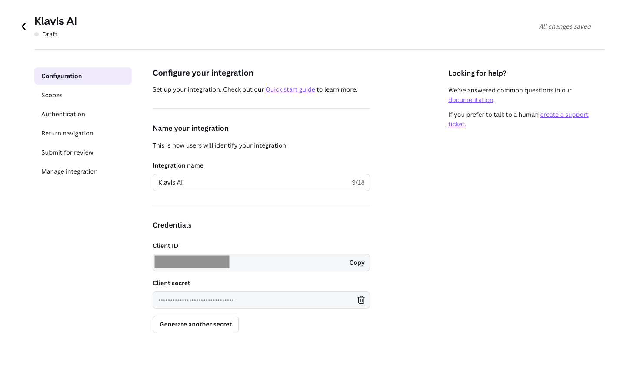Click the All changes saved status

click(565, 26)
